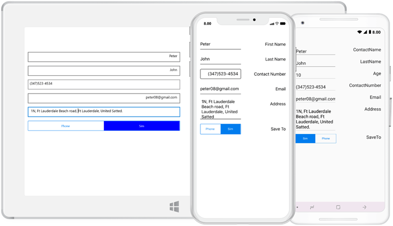Click the tablet address field
Viewport: 393px width, 226px height.
coord(104,112)
